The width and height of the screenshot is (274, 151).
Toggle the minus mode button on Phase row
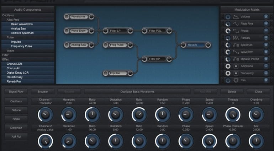(266, 31)
